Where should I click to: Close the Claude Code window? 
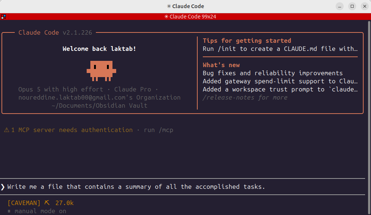pyautogui.click(x=365, y=6)
